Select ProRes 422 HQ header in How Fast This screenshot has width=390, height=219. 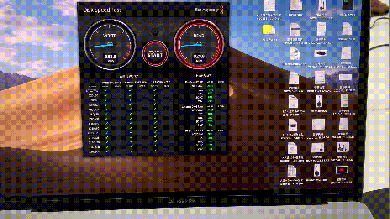(x=194, y=82)
